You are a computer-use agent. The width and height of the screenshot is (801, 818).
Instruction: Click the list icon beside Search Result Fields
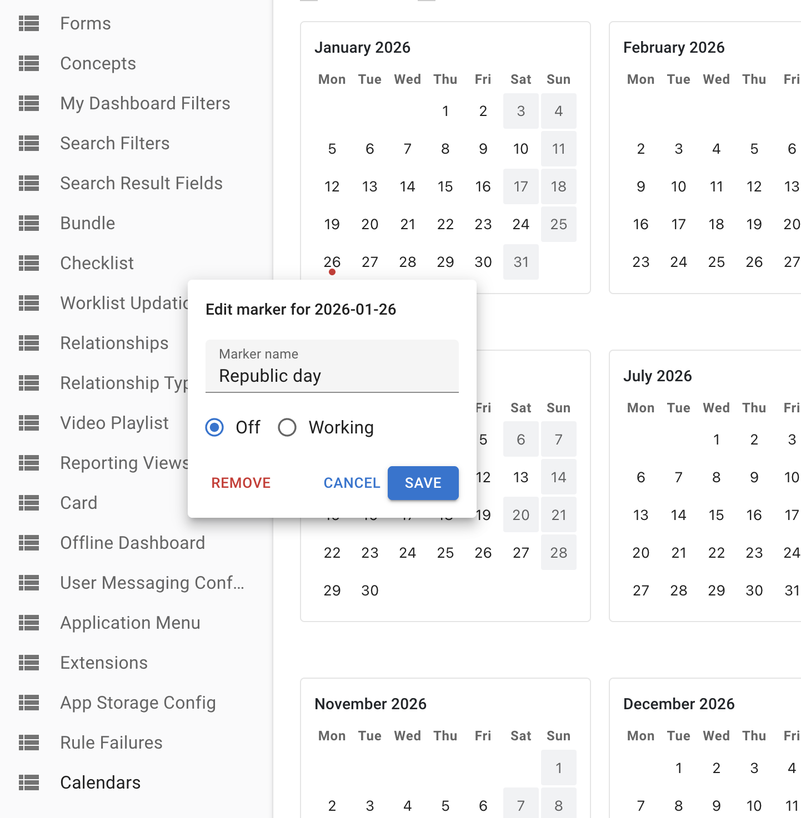(x=29, y=183)
